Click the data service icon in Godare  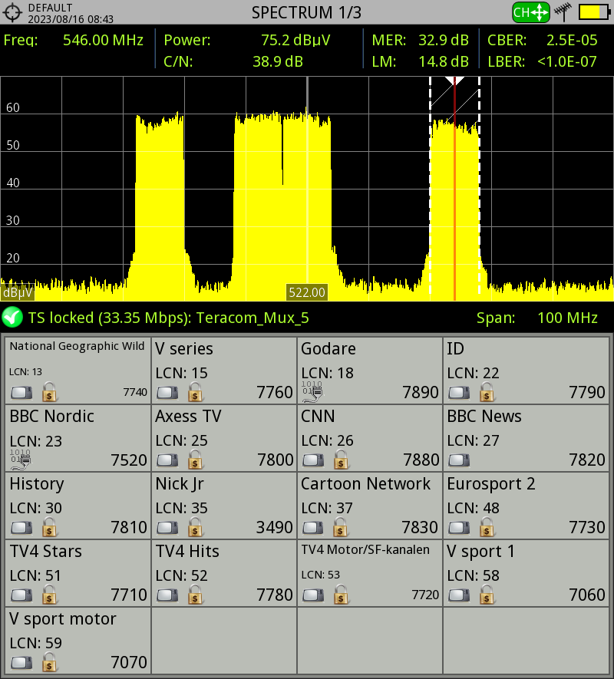pos(312,391)
